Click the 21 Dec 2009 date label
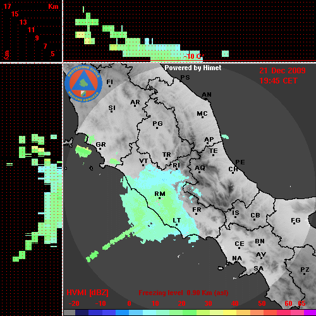316x316 pixels. pyautogui.click(x=283, y=71)
